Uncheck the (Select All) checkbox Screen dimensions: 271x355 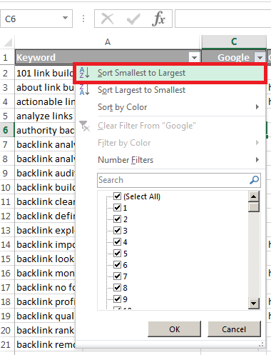117,196
